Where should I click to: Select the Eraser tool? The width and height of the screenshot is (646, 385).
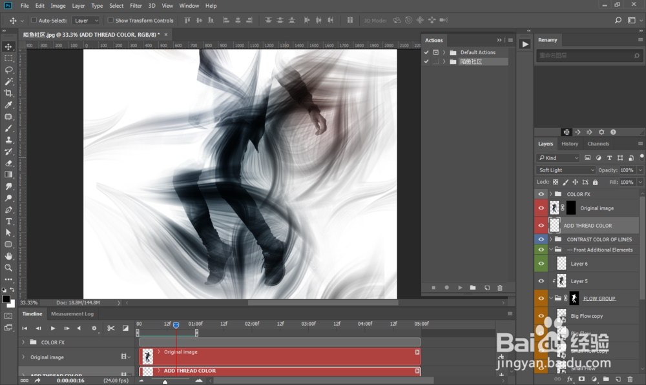(8, 163)
